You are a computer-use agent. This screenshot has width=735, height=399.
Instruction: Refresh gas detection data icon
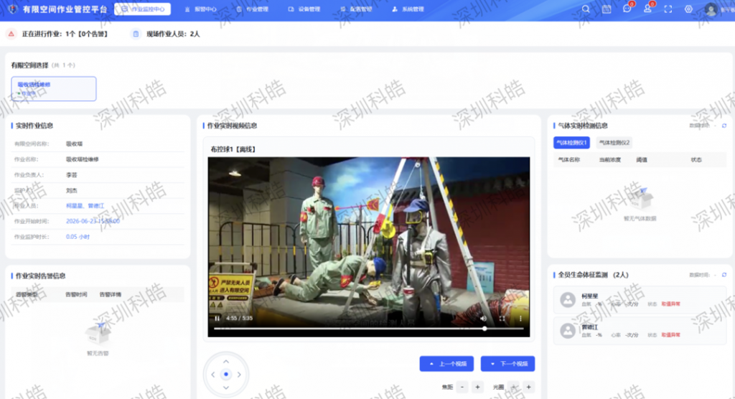(724, 126)
